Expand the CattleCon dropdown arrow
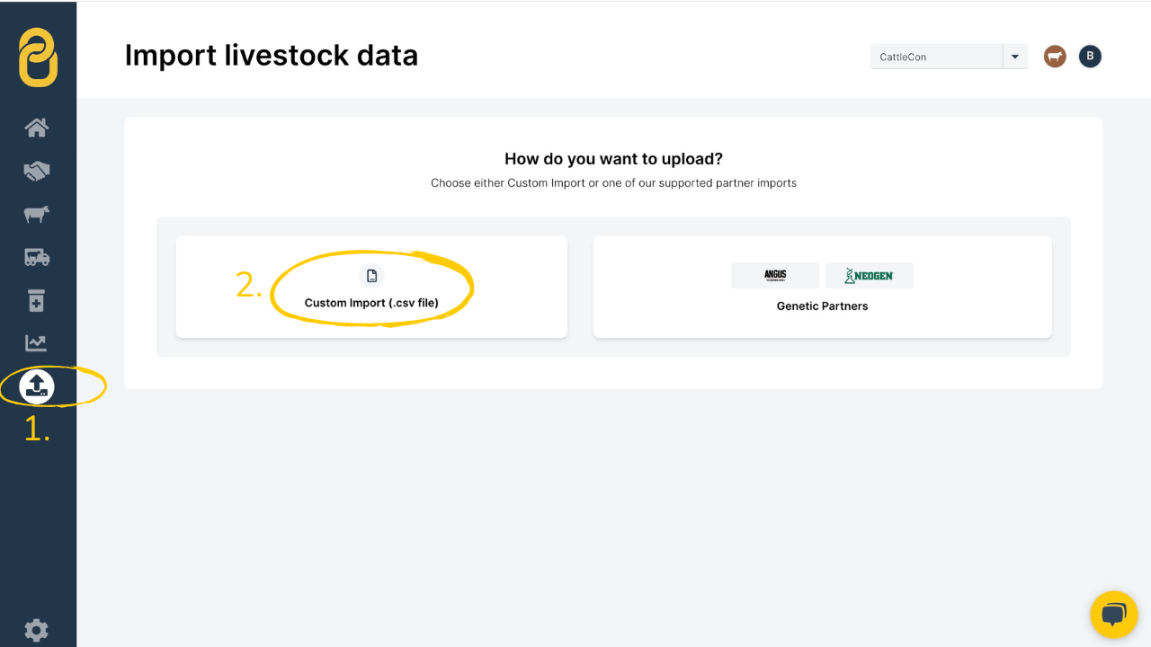Image resolution: width=1151 pixels, height=647 pixels. 1014,57
